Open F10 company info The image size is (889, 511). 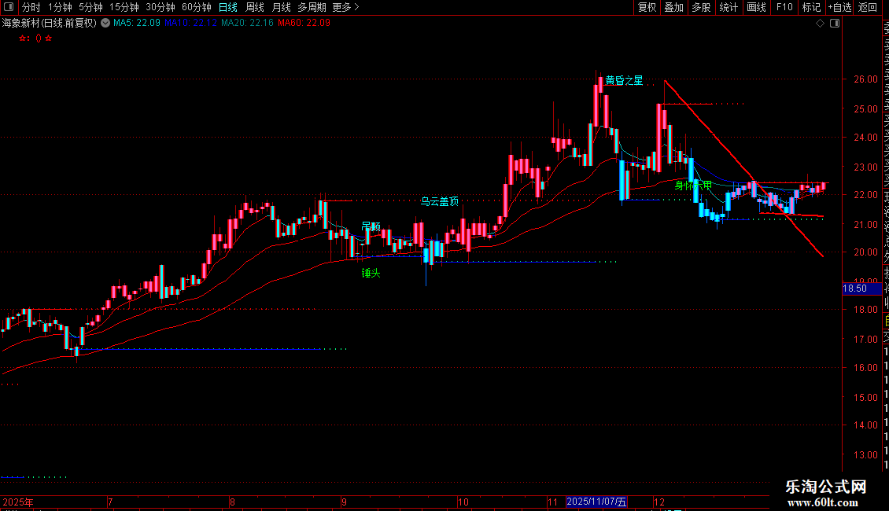pyautogui.click(x=784, y=7)
